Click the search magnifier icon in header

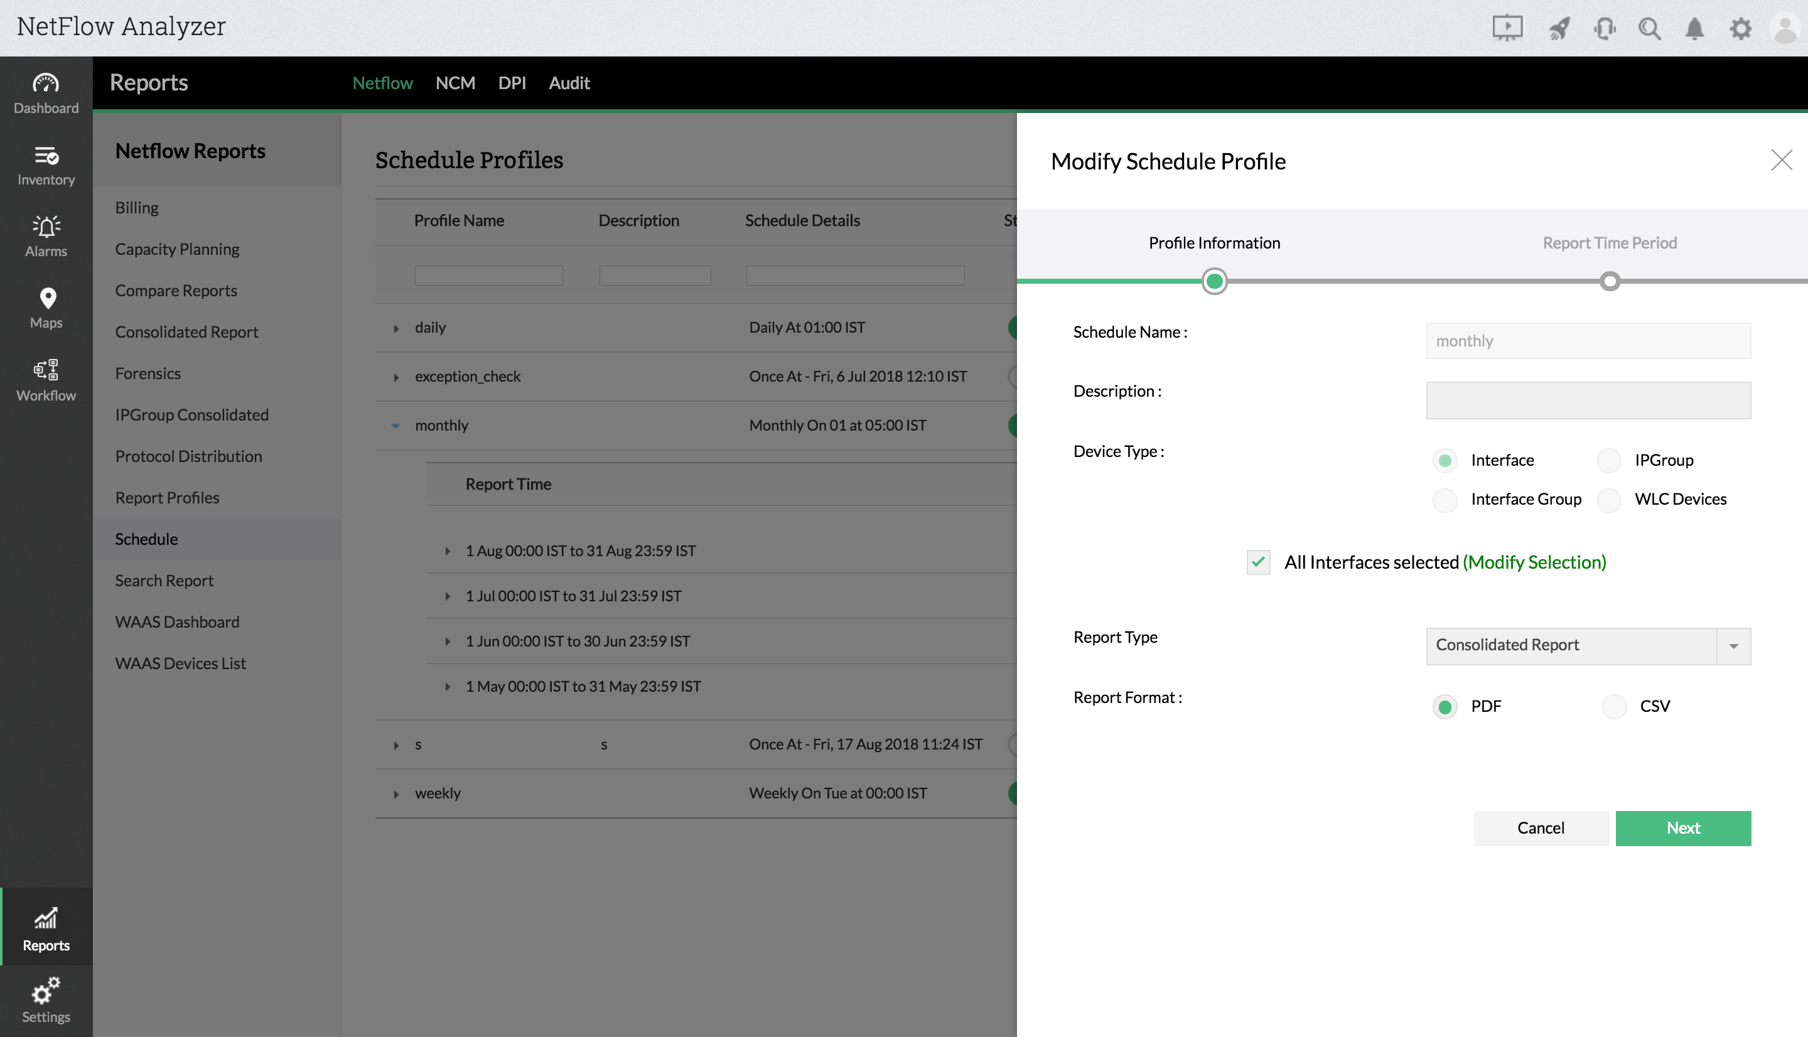1649,28
